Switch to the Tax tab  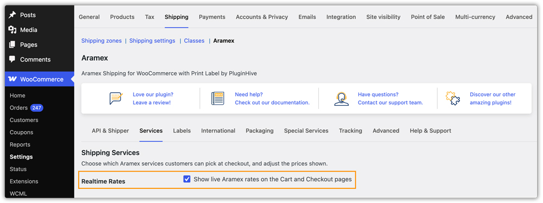click(x=150, y=17)
